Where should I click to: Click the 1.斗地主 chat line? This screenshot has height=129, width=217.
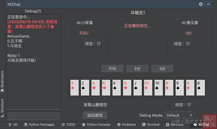click(x=14, y=46)
